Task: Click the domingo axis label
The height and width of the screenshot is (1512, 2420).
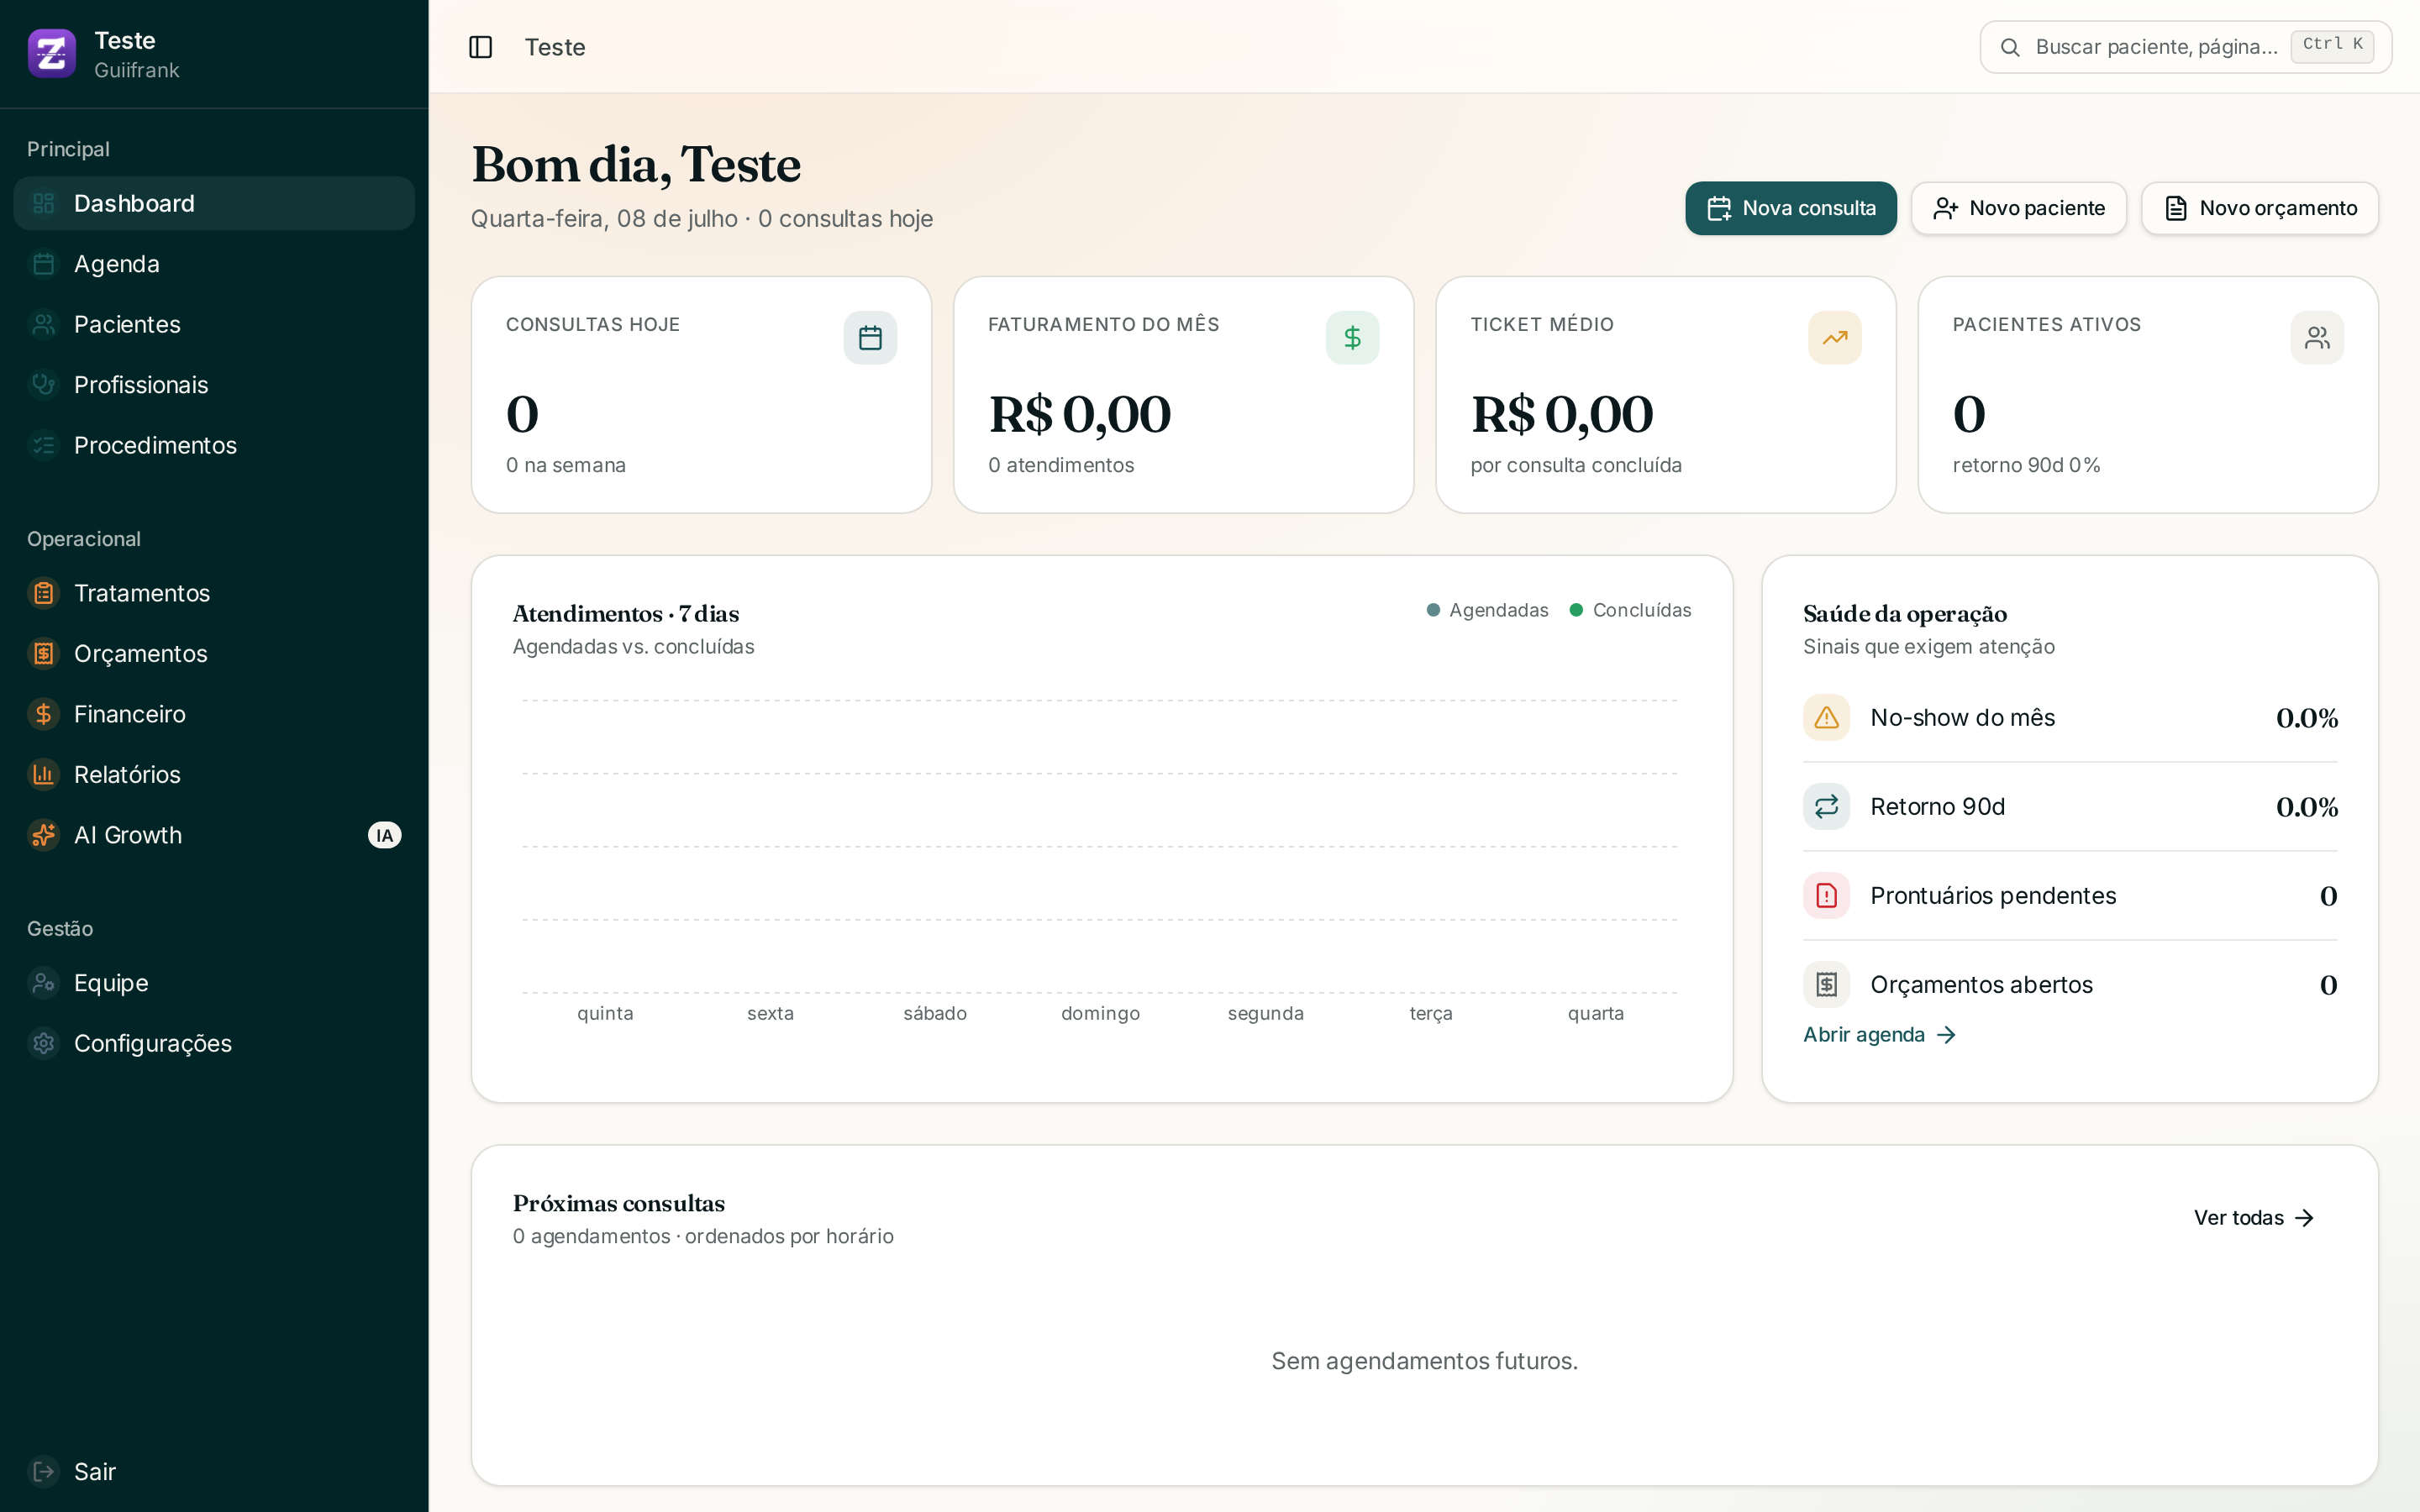Action: point(1100,1014)
